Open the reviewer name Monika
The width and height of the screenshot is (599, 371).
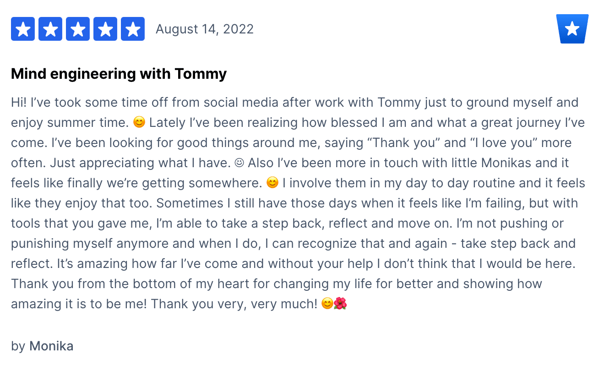[51, 346]
